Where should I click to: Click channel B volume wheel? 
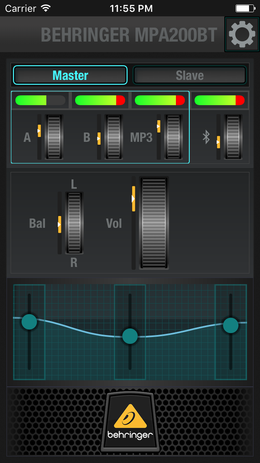[x=114, y=137]
